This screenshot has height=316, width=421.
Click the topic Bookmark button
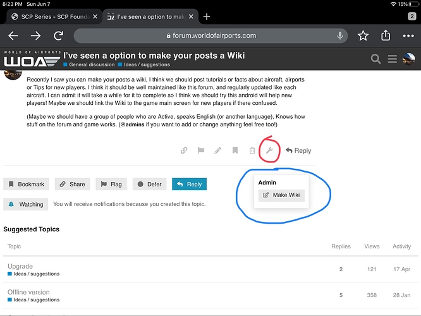tap(26, 184)
